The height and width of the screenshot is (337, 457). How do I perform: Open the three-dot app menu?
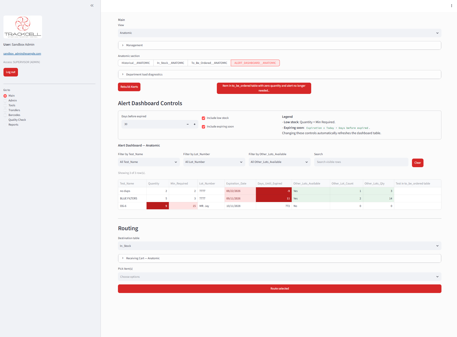tap(451, 6)
